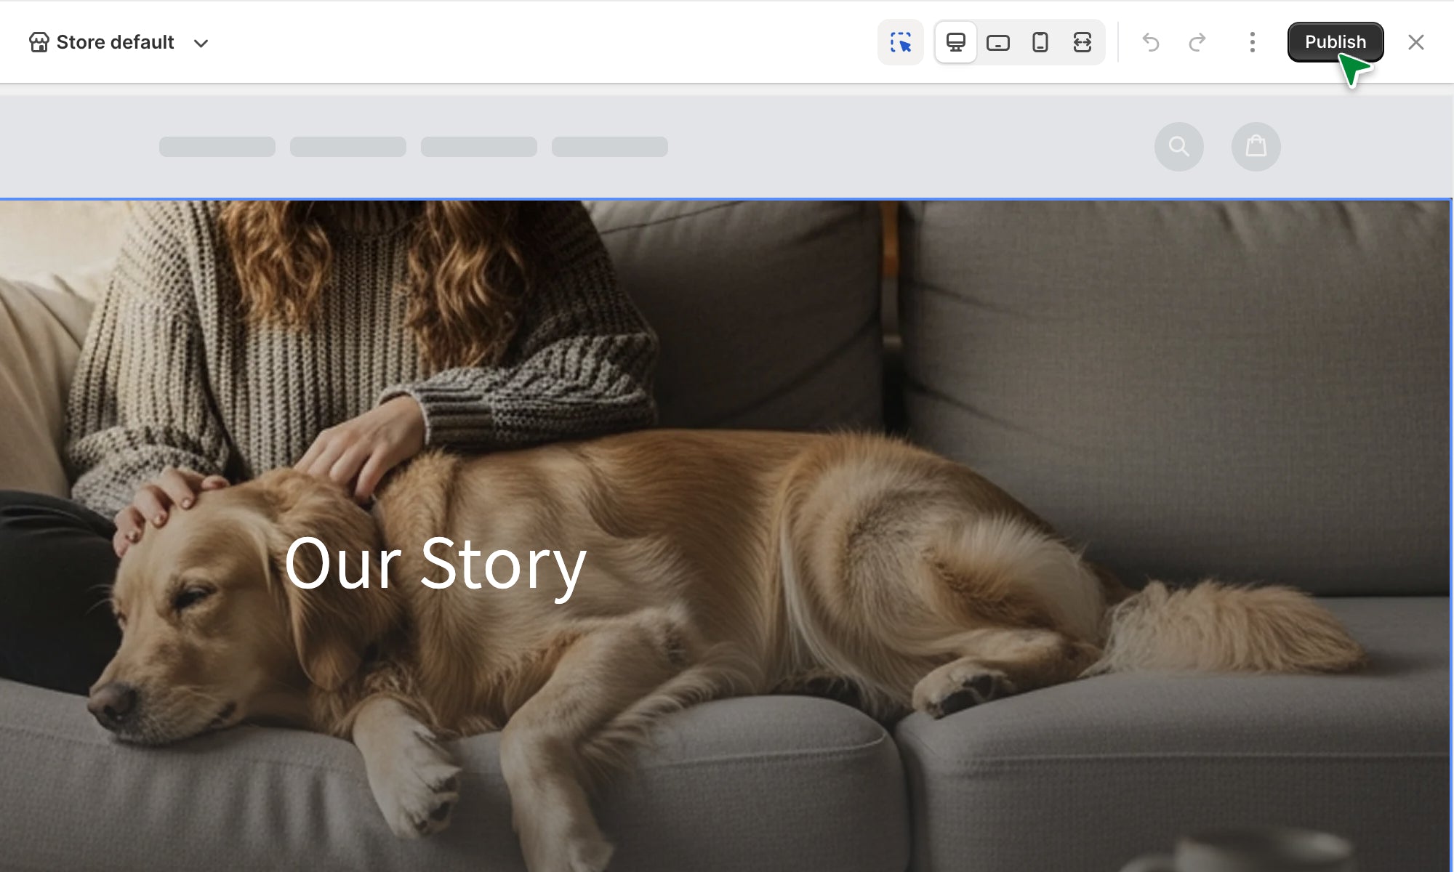Screen dimensions: 1454x872
Task: Select the Our Story heading text
Action: pyautogui.click(x=435, y=564)
